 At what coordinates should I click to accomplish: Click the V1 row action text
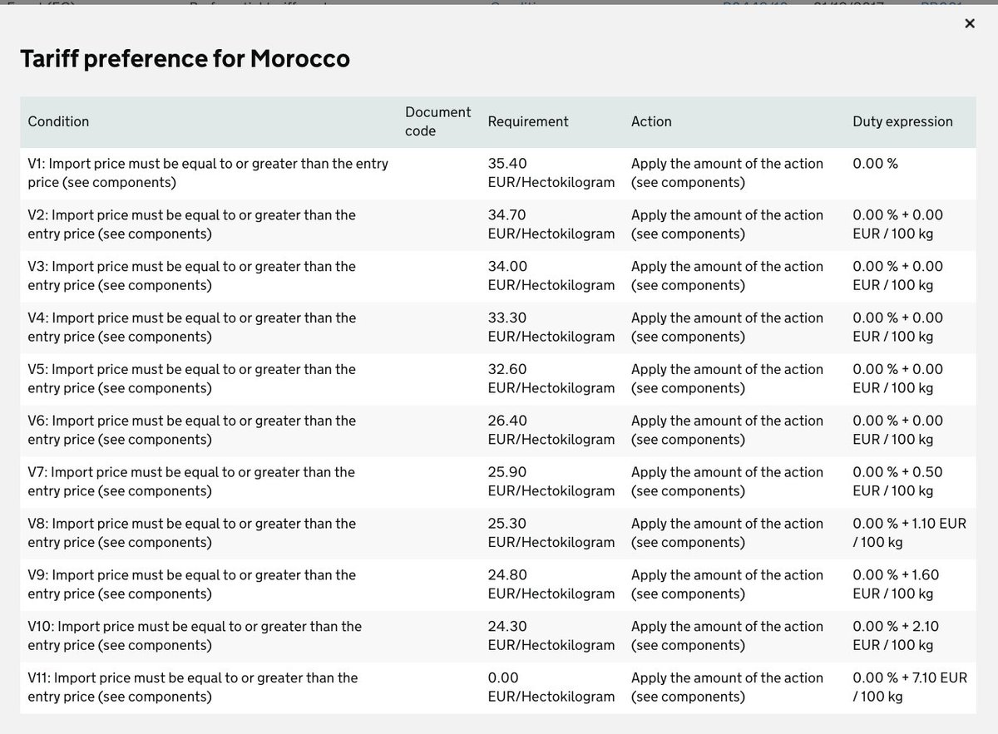[727, 173]
